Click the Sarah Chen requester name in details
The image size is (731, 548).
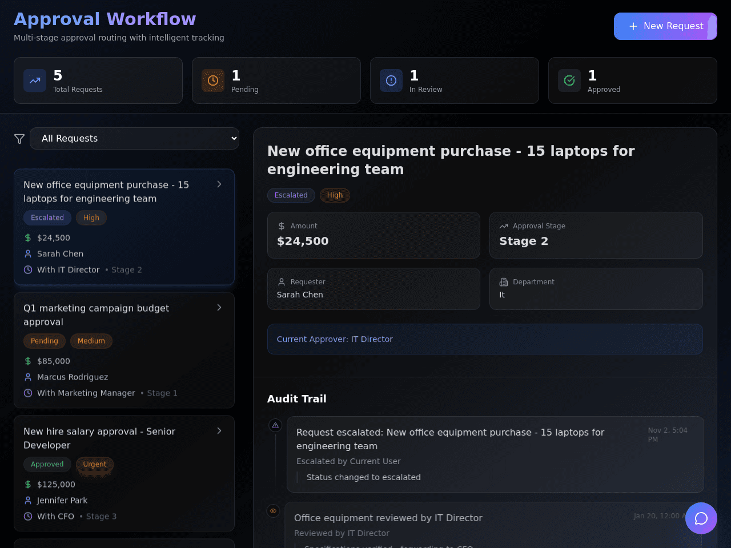[x=300, y=295]
